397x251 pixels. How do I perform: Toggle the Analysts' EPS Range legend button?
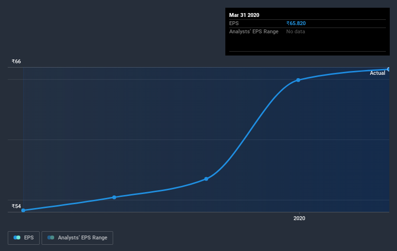pyautogui.click(x=77, y=238)
